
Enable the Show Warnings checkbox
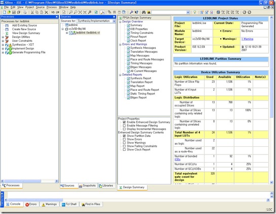(x=124, y=143)
